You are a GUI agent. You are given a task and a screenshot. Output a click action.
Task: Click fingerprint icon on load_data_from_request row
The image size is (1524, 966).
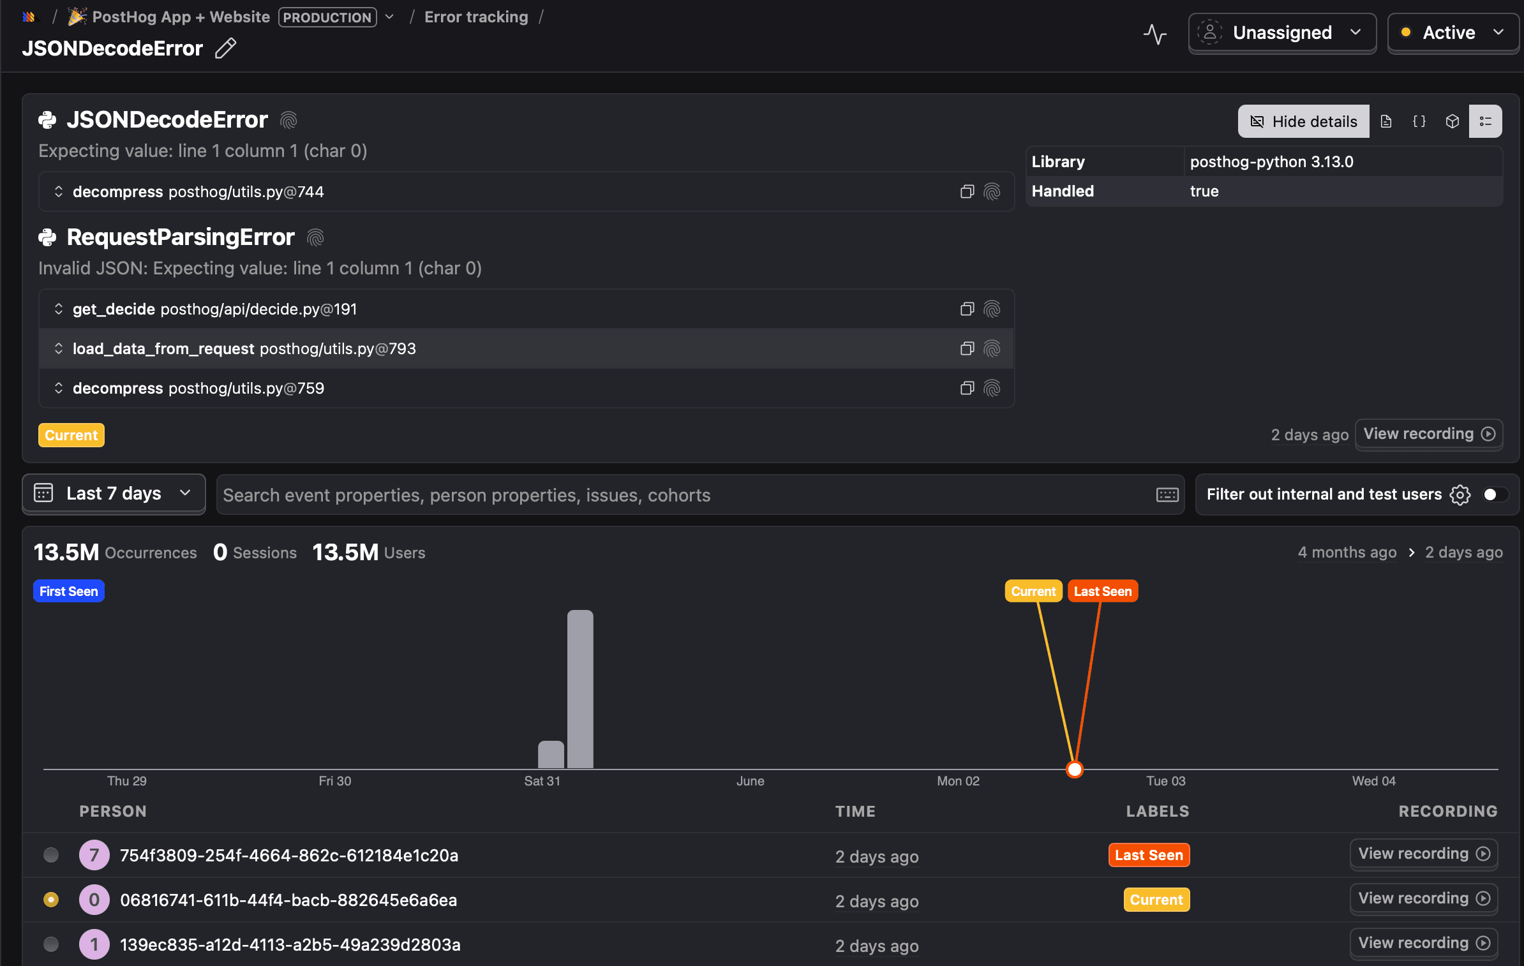pos(992,348)
